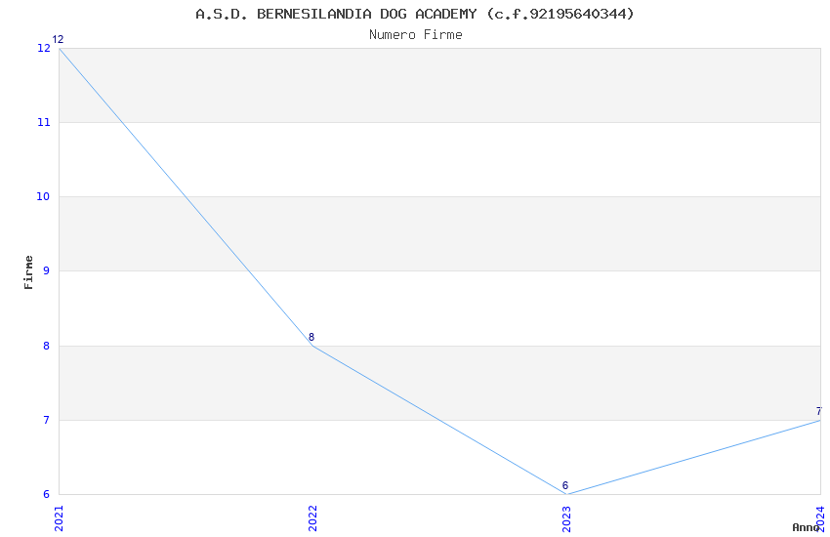Click the data label 12 at 2021

(58, 39)
